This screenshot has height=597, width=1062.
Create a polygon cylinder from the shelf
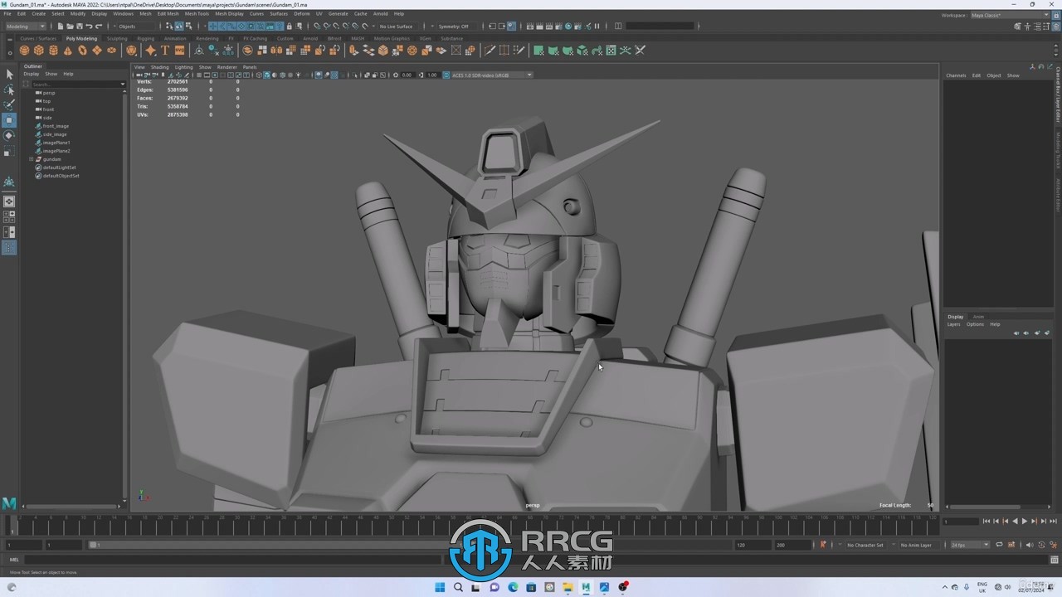[x=53, y=51]
